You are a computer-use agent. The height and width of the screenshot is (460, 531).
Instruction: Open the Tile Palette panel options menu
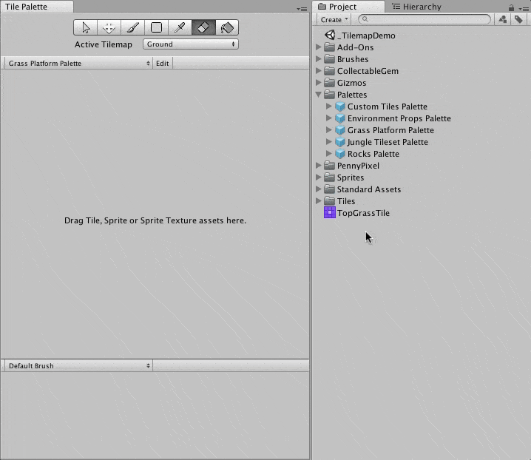point(302,9)
